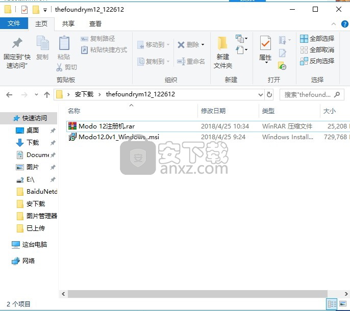Click the Forward navigation arrow
This screenshot has height=311, width=350.
coord(24,95)
